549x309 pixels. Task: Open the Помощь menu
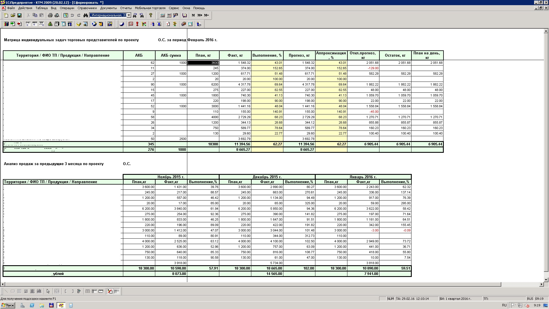pyautogui.click(x=199, y=8)
